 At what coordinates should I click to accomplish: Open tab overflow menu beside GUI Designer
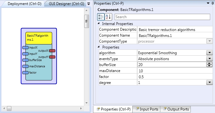[x=89, y=4]
